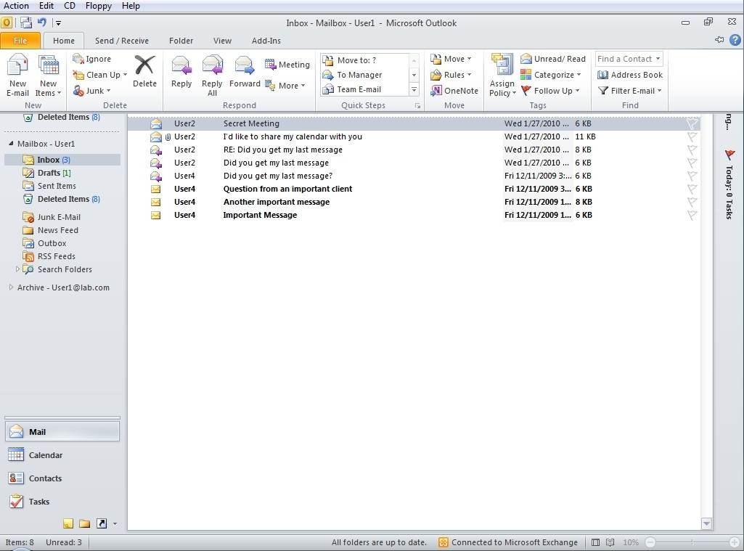Open the Calendar navigation button

point(45,455)
